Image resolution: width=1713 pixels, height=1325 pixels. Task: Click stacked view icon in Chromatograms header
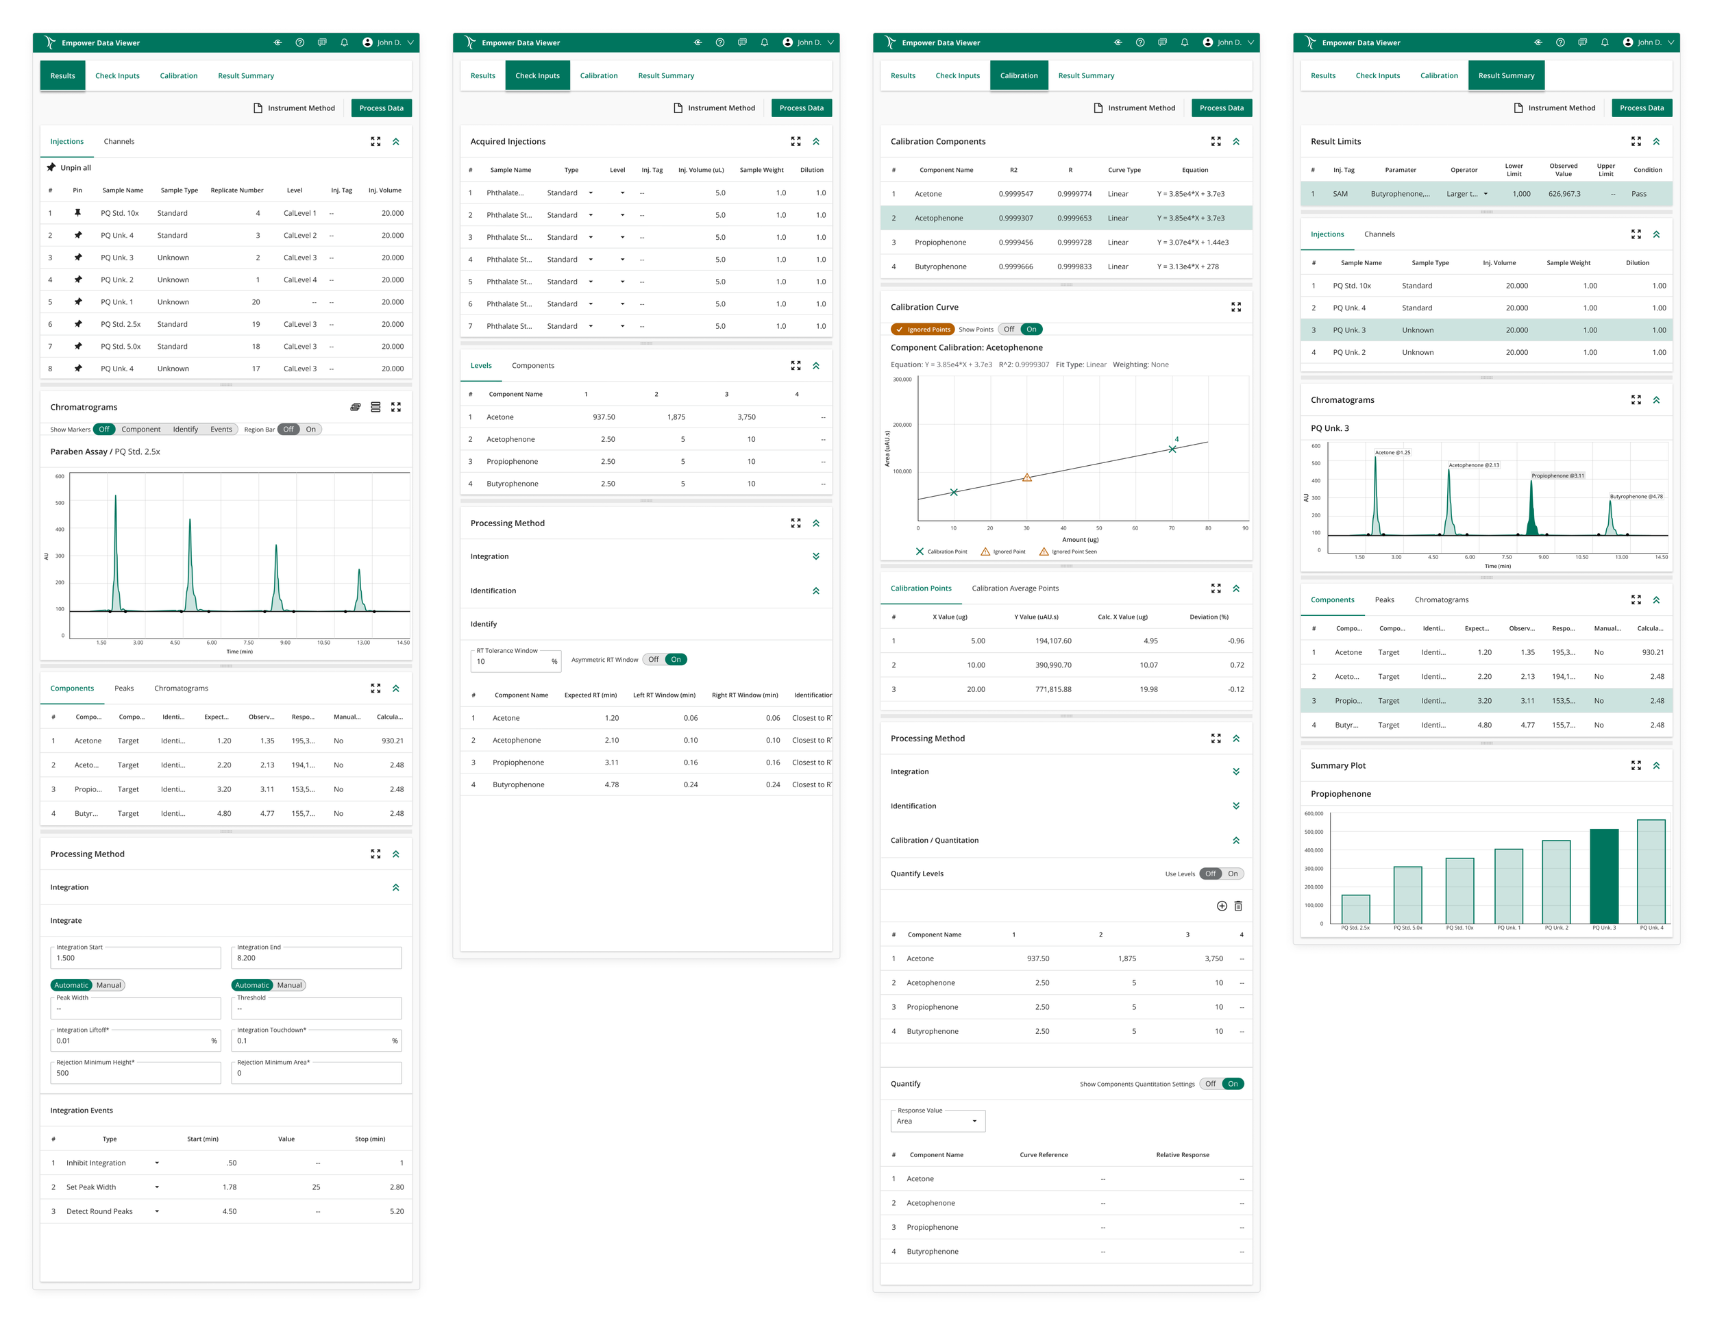click(375, 407)
